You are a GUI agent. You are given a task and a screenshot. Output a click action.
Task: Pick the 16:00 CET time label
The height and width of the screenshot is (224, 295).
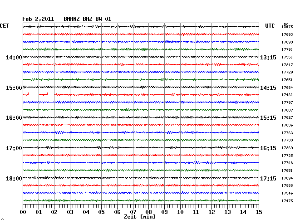[x=14, y=118]
